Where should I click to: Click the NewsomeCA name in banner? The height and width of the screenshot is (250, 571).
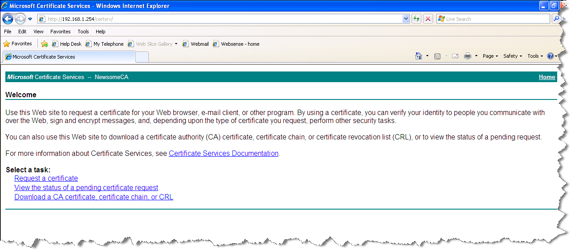pyautogui.click(x=111, y=77)
